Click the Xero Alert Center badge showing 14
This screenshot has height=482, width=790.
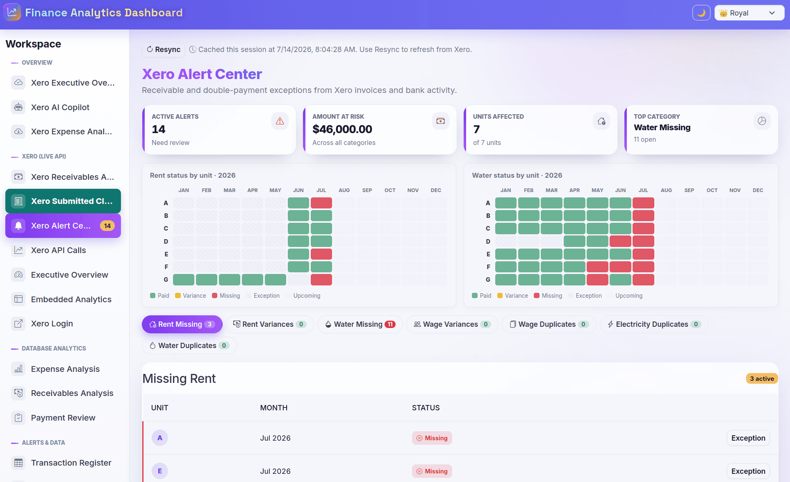coord(107,226)
